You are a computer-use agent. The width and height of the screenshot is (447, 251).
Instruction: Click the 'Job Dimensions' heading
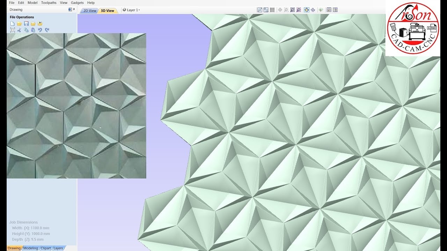[x=23, y=222]
